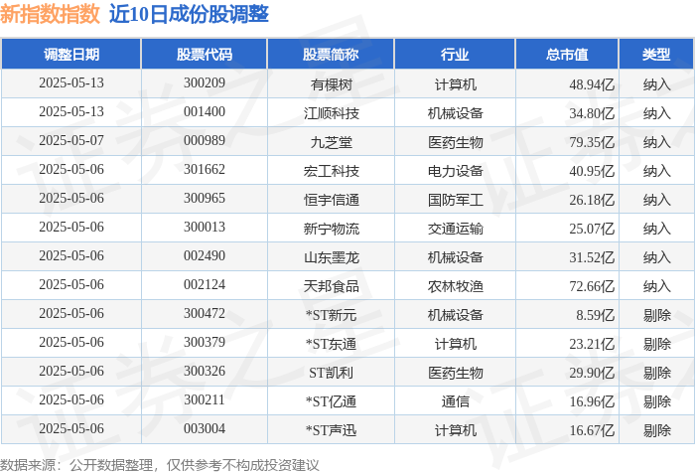Click the 行业 column header

(455, 54)
